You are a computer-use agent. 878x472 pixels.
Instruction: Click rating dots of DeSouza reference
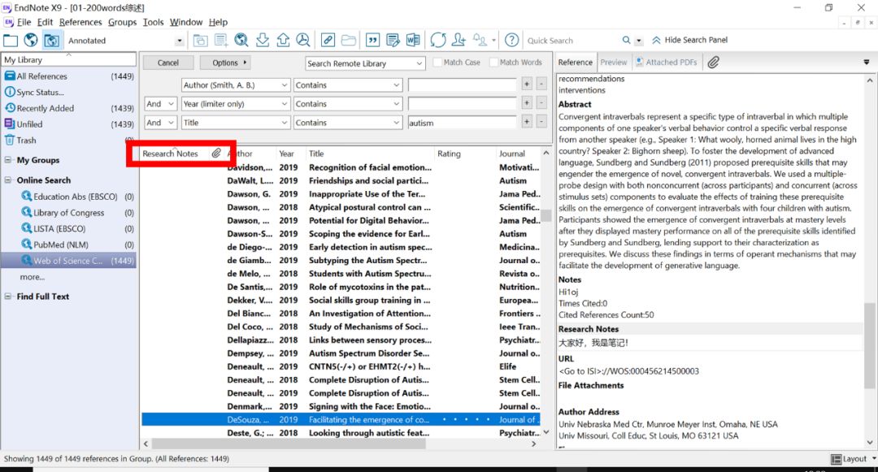pyautogui.click(x=465, y=419)
